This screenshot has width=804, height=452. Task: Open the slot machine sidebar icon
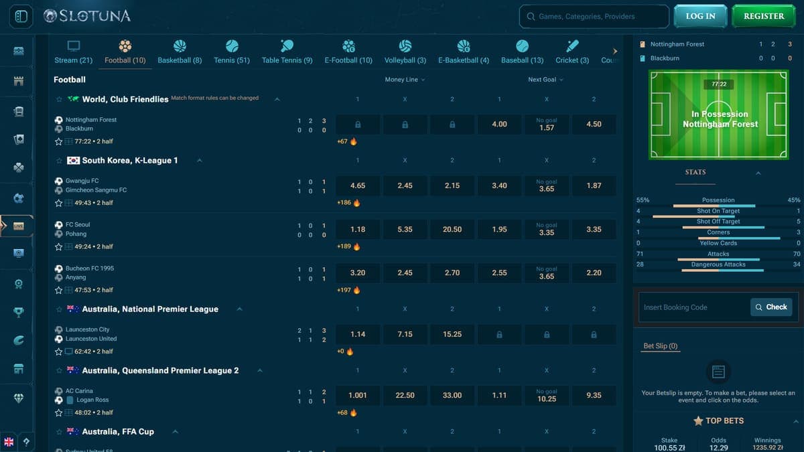point(19,110)
